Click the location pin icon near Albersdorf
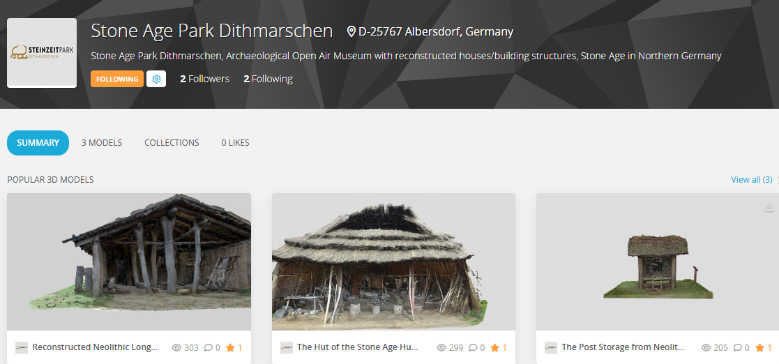 [351, 32]
